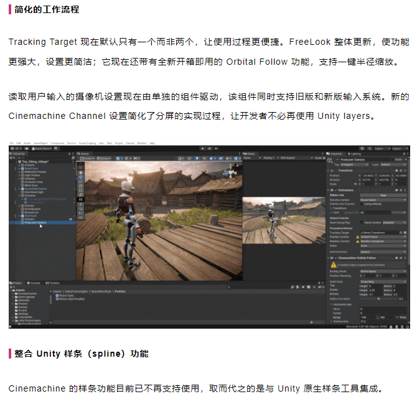Open the cloud services icon in the toolbar
The height and width of the screenshot is (399, 417).
27,148
